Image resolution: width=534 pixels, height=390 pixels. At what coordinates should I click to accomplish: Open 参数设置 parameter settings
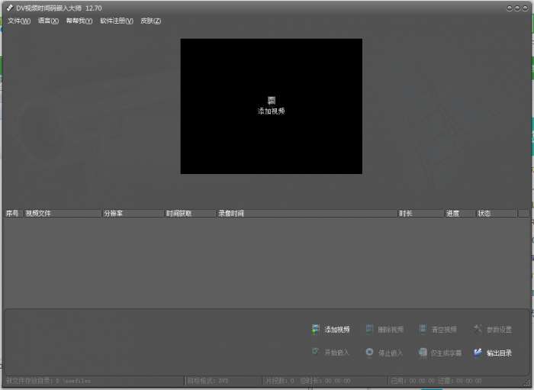pyautogui.click(x=493, y=330)
